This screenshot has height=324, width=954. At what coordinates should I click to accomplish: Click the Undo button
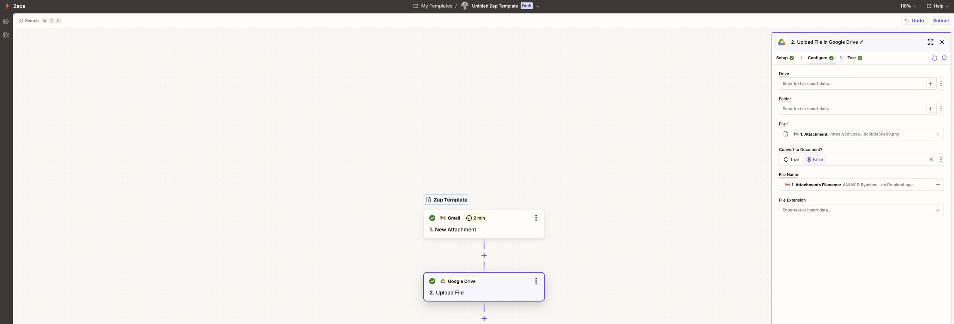914,21
